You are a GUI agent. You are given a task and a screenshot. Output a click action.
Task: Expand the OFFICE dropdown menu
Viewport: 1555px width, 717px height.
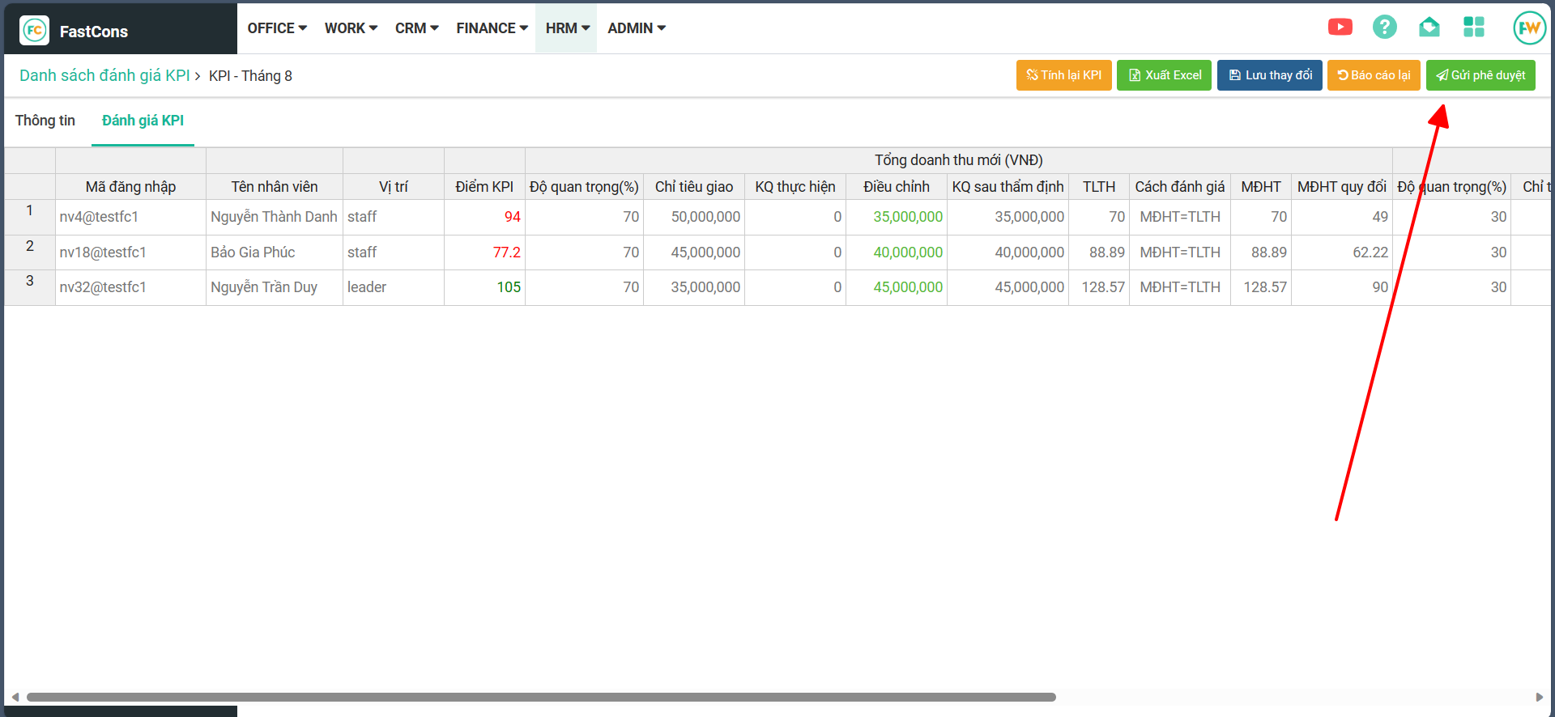click(277, 28)
